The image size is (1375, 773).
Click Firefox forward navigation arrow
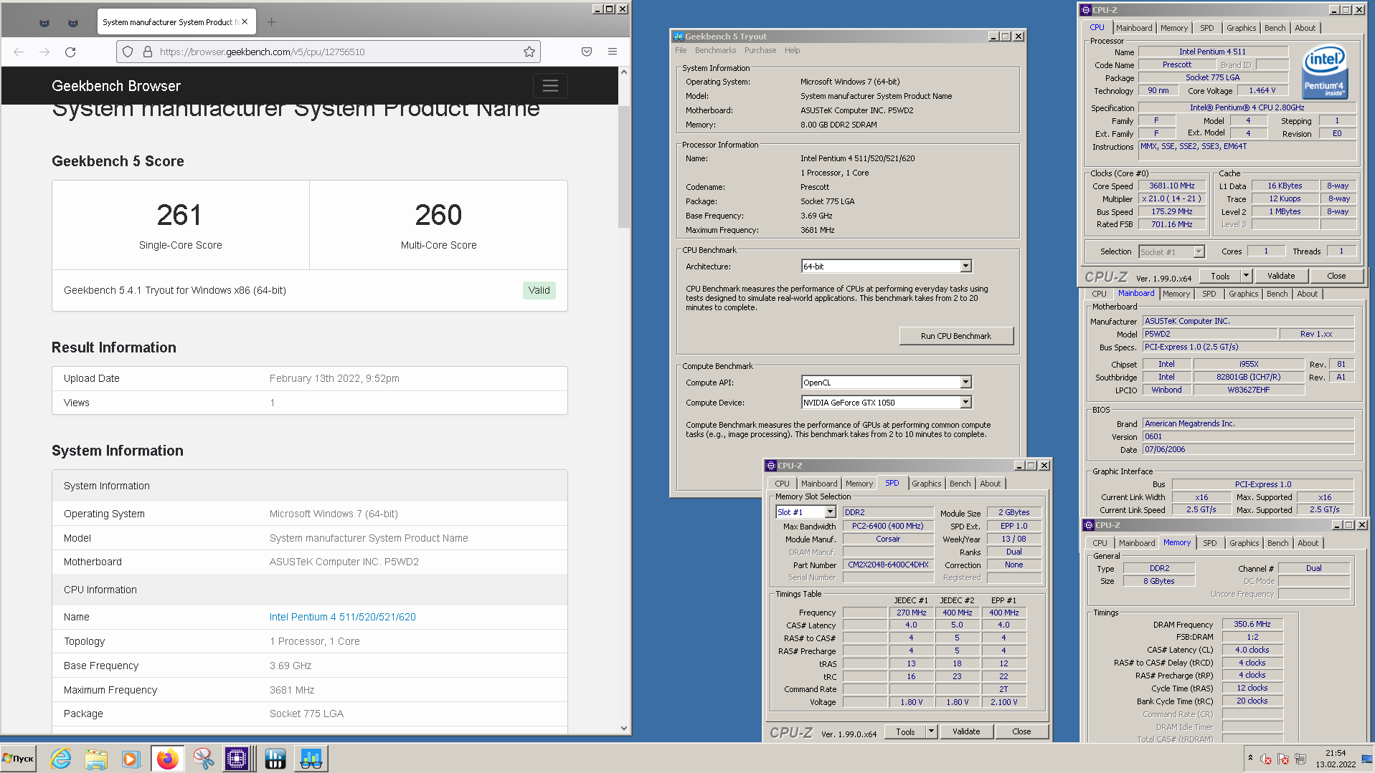(x=44, y=52)
